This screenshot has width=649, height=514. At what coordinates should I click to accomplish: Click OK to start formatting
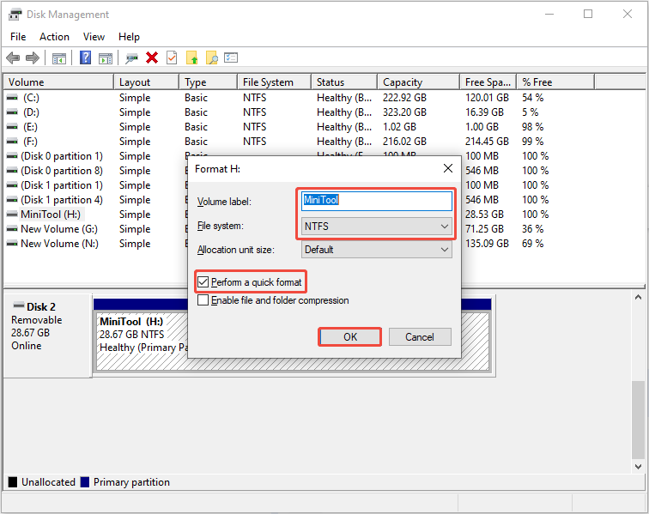click(x=349, y=337)
